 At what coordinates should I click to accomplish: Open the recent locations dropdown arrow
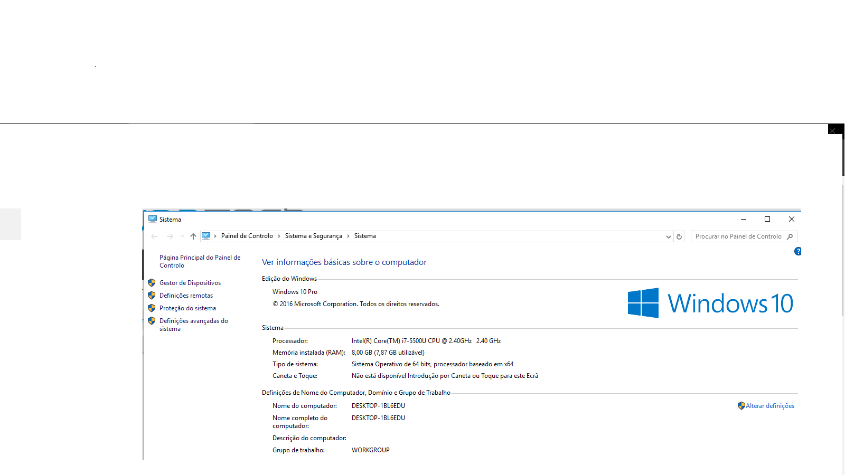pyautogui.click(x=182, y=236)
